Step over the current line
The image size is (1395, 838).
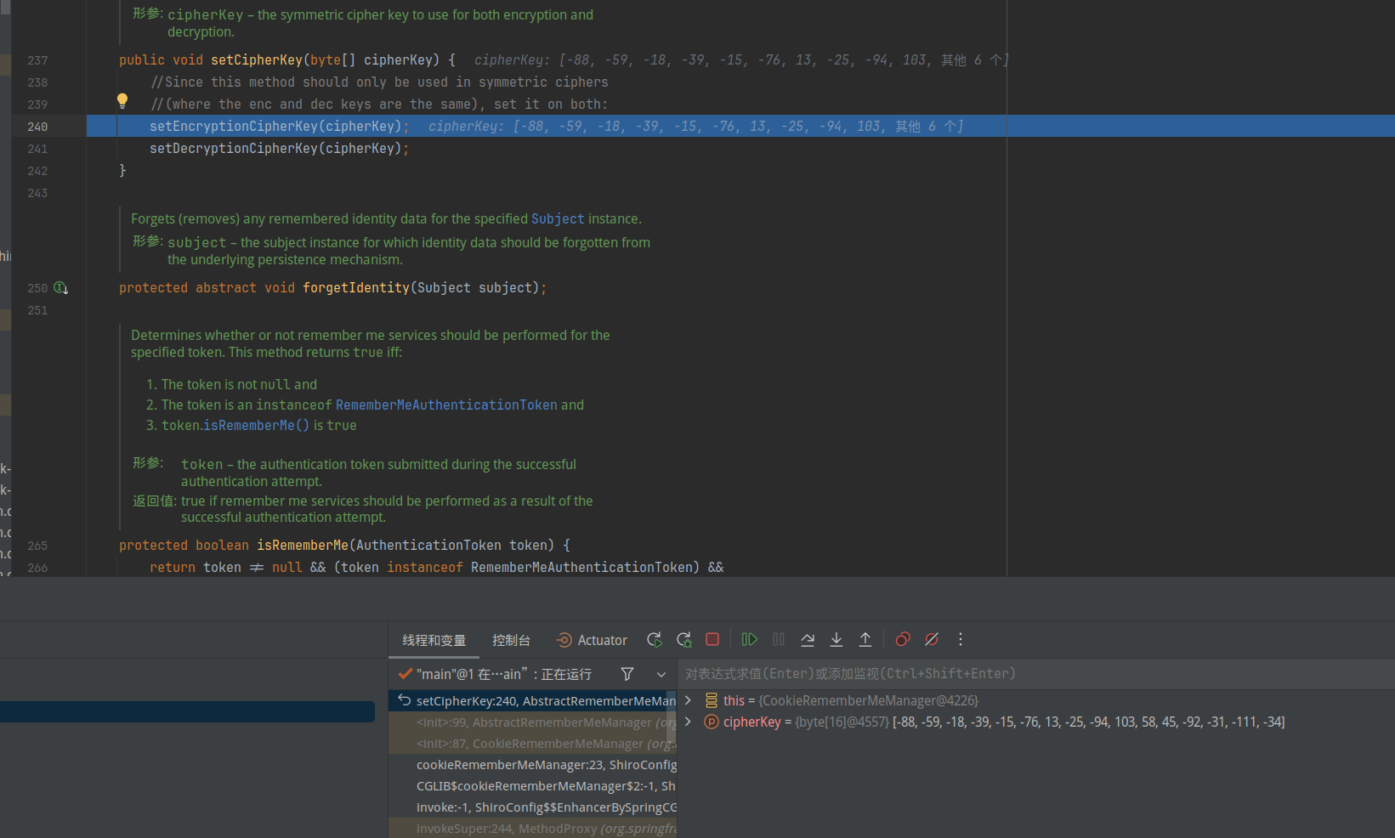coord(808,639)
